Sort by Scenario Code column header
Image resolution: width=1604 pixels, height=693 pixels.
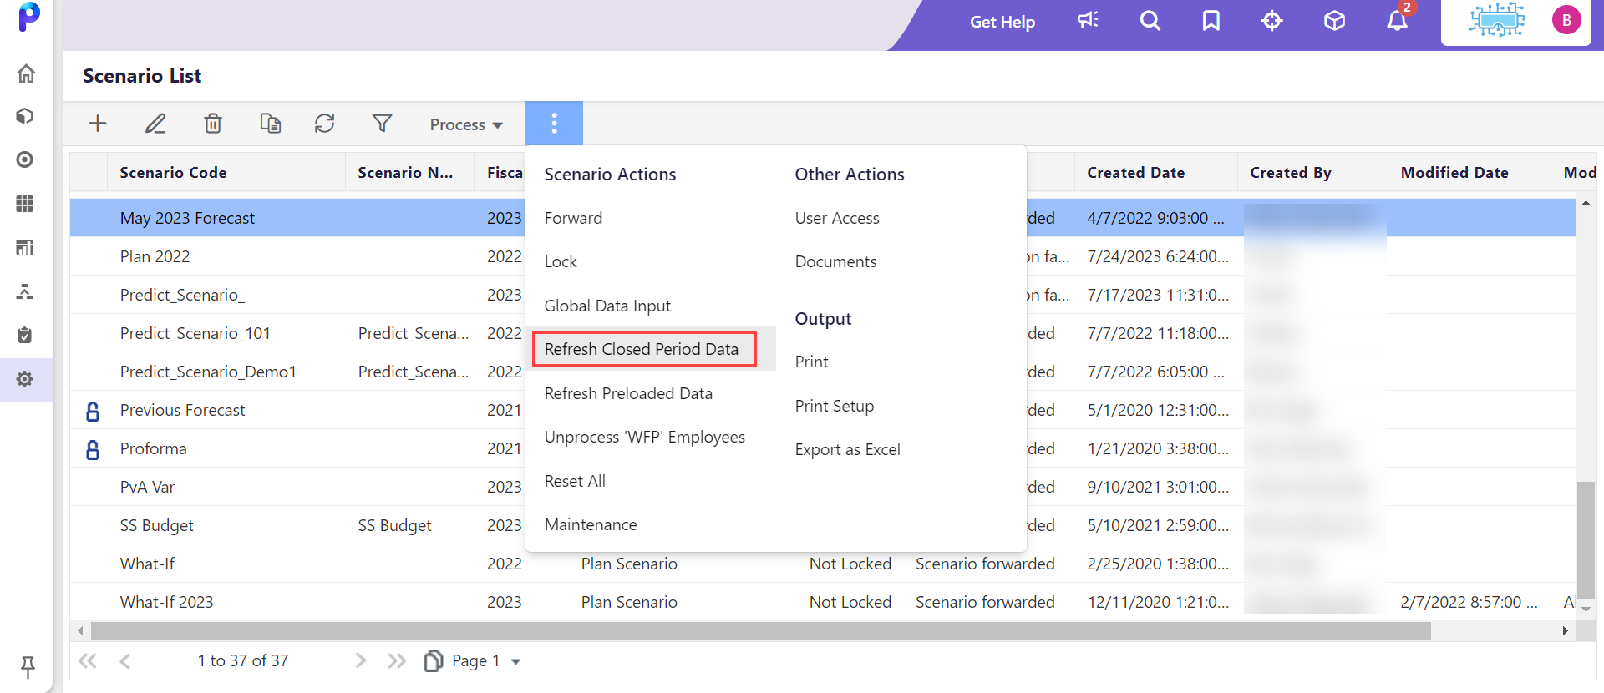point(173,173)
